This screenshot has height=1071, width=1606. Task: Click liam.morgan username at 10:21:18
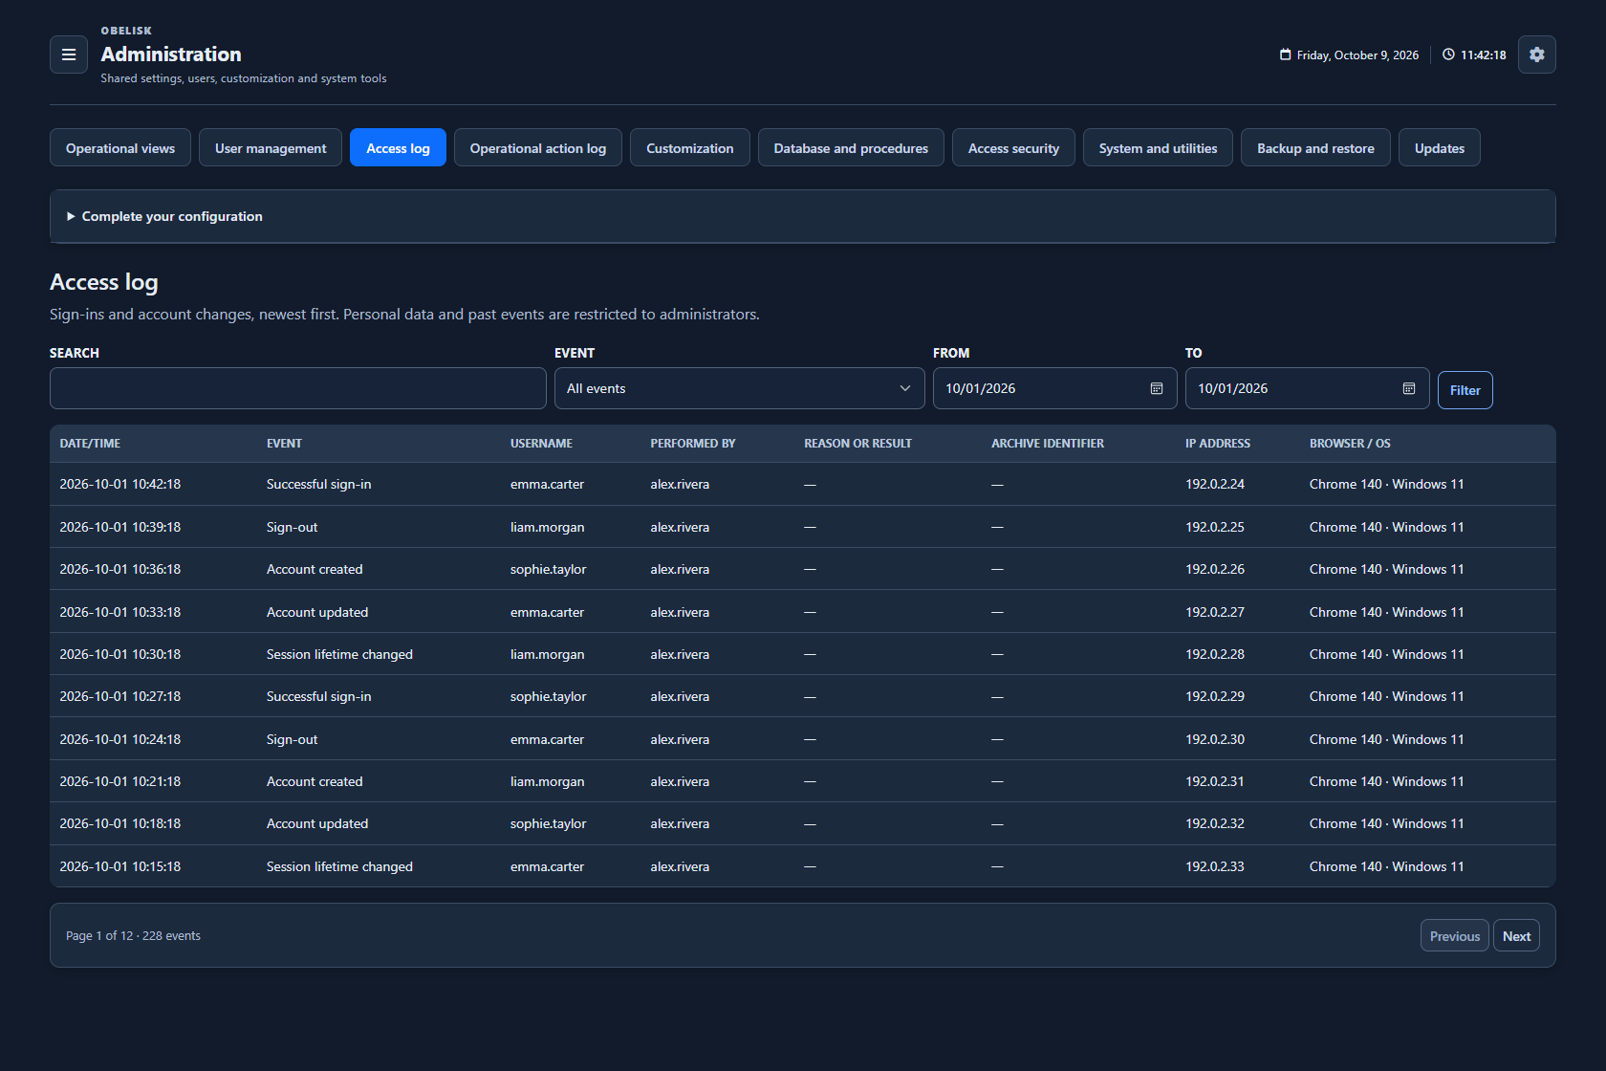coord(547,781)
